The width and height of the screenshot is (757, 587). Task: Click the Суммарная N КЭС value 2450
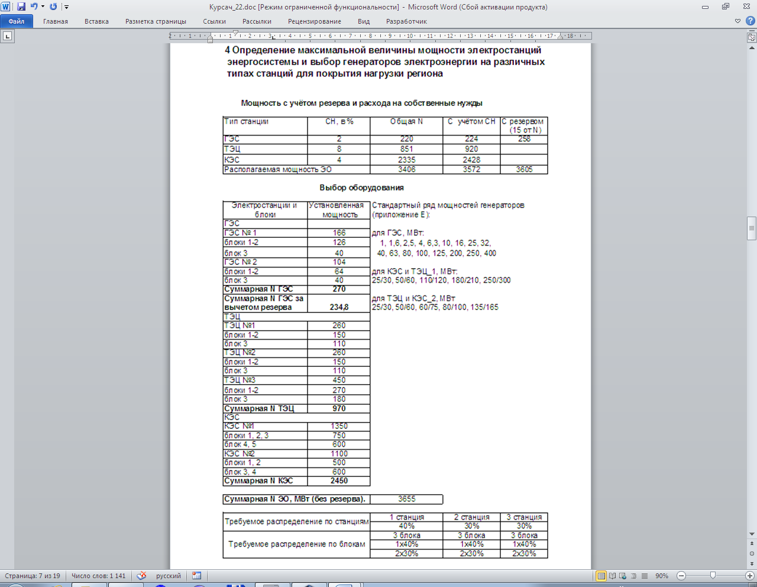click(339, 480)
